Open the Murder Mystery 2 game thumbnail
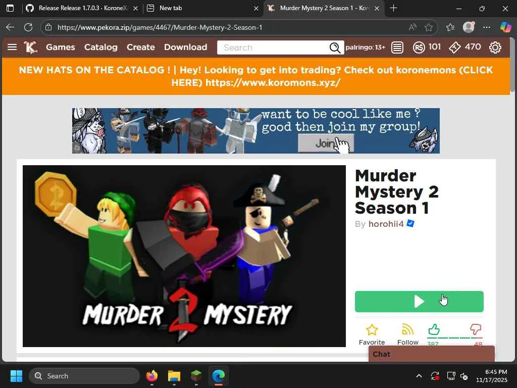517x388 pixels. [184, 256]
